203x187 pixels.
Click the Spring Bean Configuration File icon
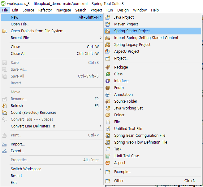[x=108, y=136]
